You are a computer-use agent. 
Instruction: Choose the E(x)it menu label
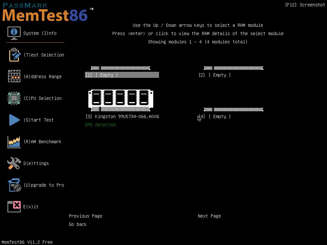pyautogui.click(x=31, y=207)
